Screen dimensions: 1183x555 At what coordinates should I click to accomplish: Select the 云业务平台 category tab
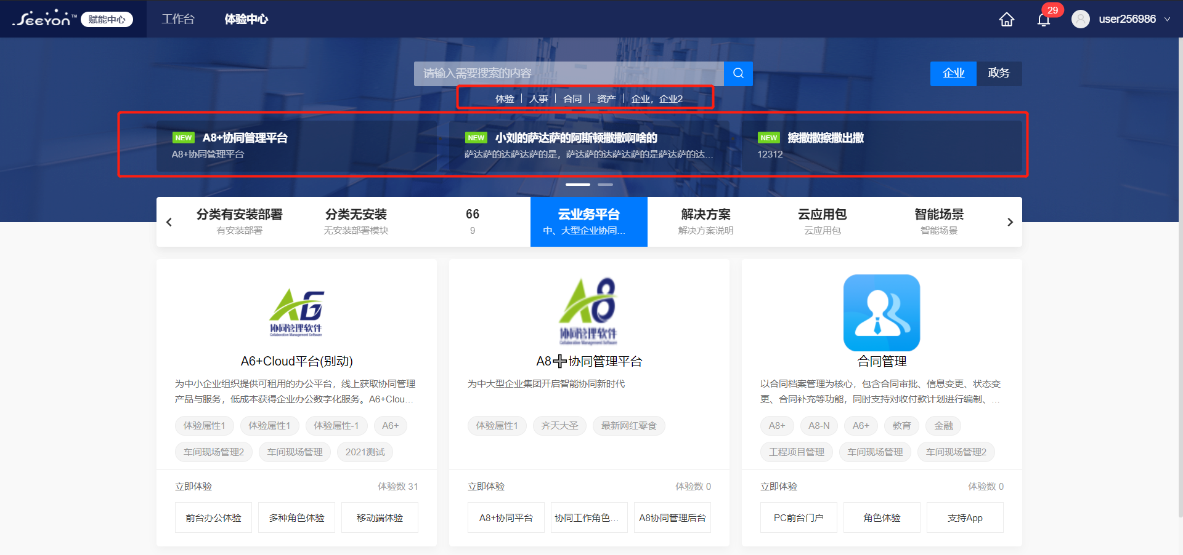(x=589, y=222)
